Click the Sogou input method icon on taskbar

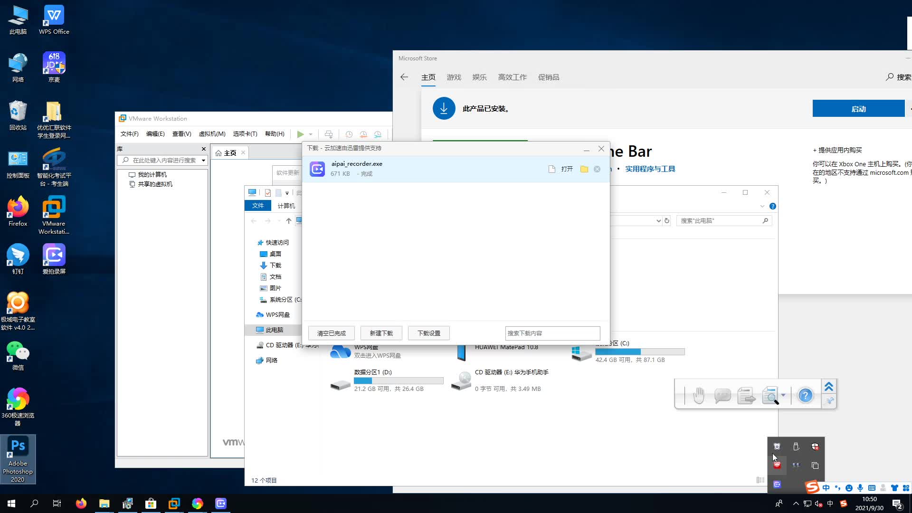(x=844, y=503)
